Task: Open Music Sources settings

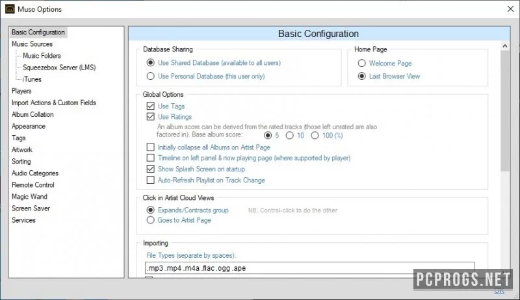Action: [32, 44]
